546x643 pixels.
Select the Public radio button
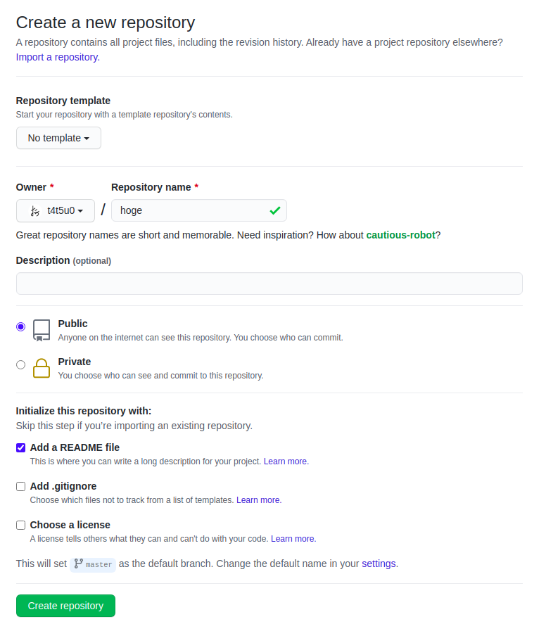pyautogui.click(x=21, y=326)
